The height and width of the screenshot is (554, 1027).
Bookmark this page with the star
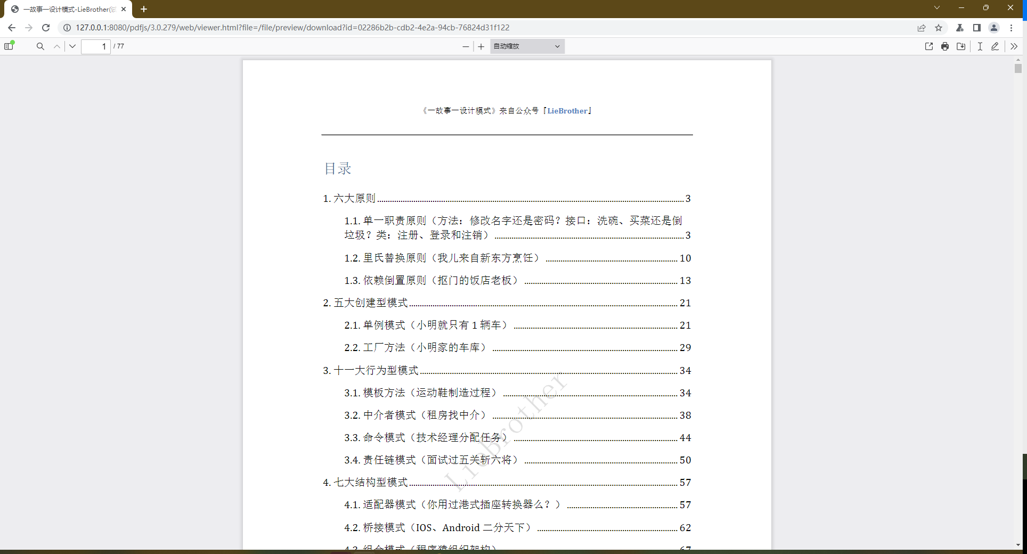tap(939, 28)
